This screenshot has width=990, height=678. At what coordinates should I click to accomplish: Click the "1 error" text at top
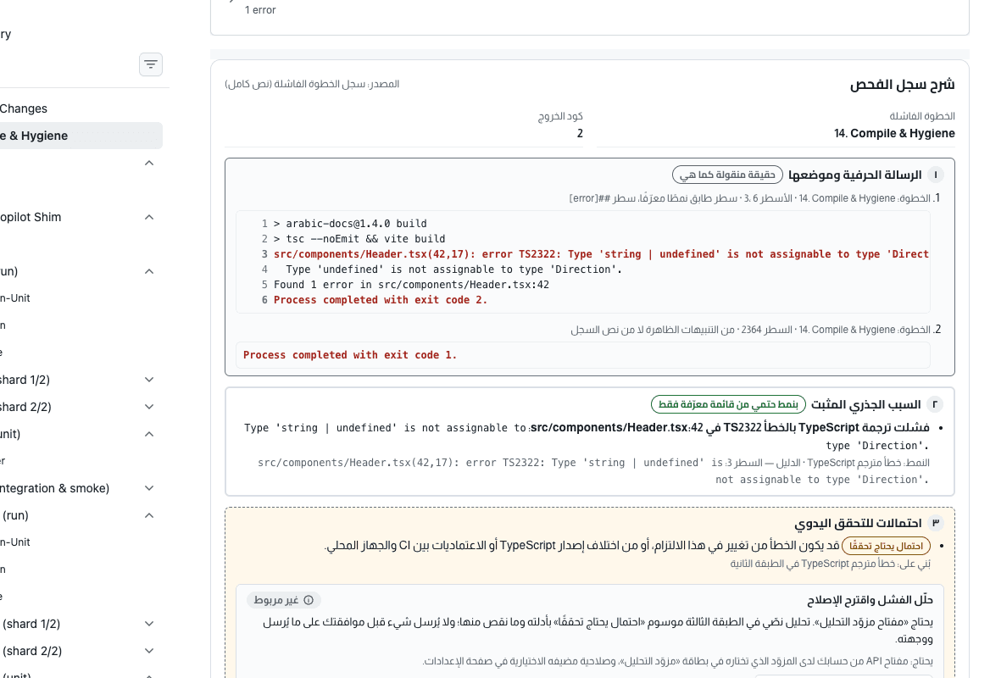pyautogui.click(x=260, y=10)
